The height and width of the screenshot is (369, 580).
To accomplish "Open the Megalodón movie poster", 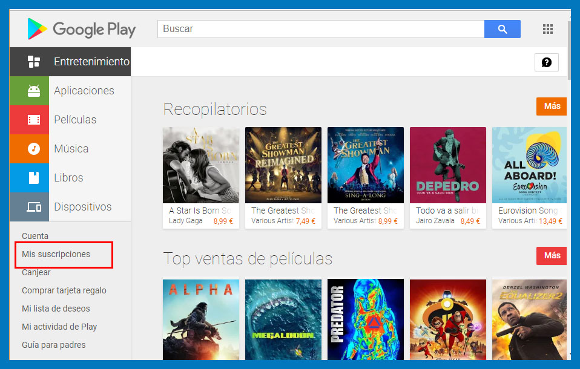I will tap(283, 319).
